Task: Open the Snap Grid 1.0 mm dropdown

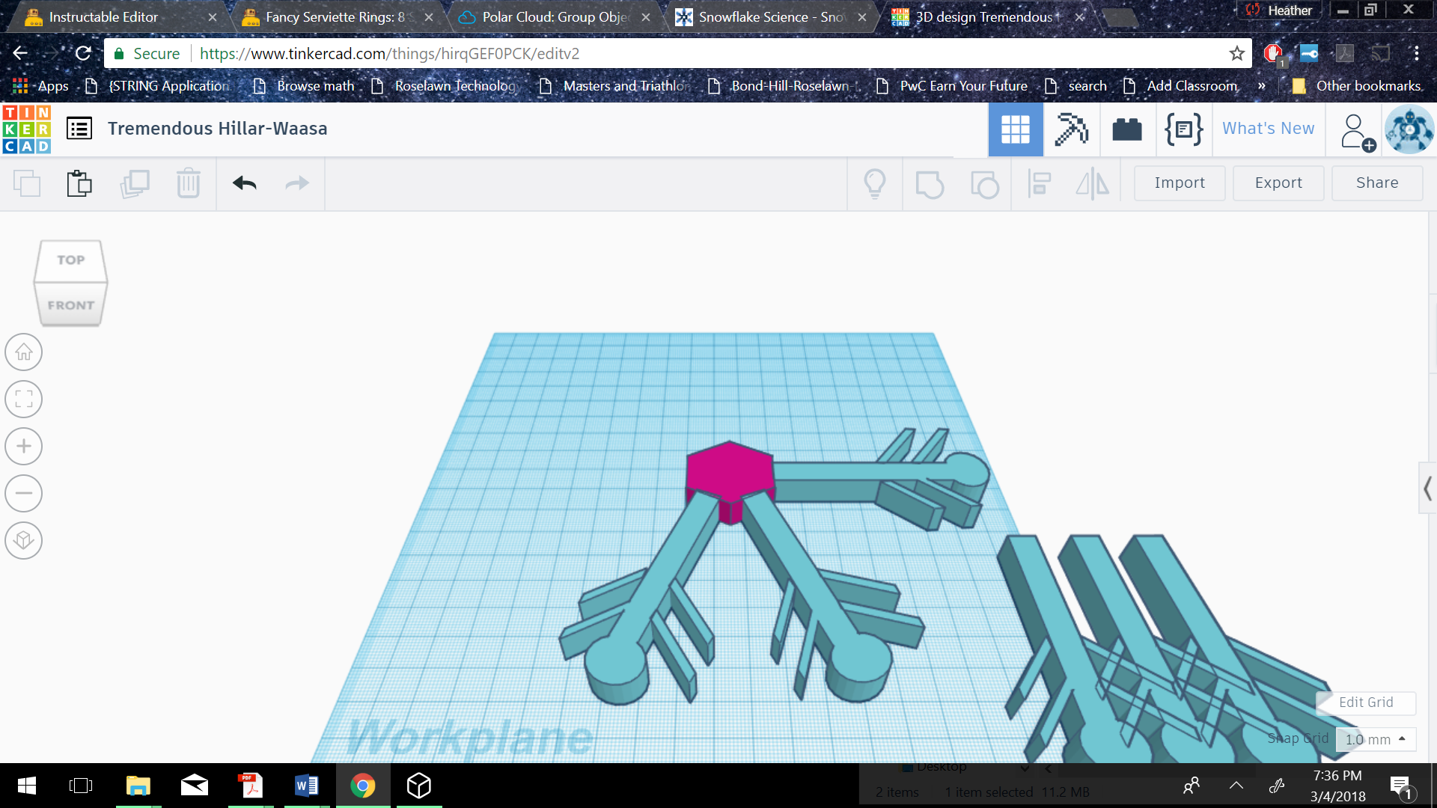Action: pos(1376,739)
